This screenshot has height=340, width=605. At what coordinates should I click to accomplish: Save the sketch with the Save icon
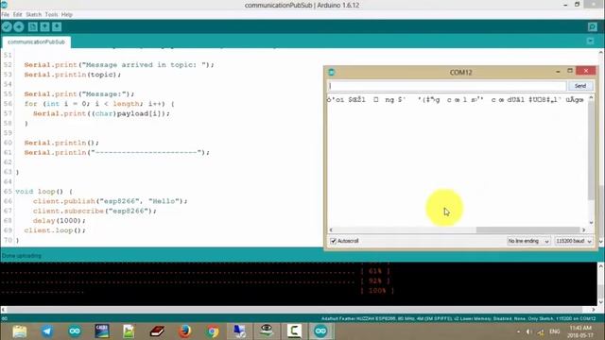tap(57, 26)
